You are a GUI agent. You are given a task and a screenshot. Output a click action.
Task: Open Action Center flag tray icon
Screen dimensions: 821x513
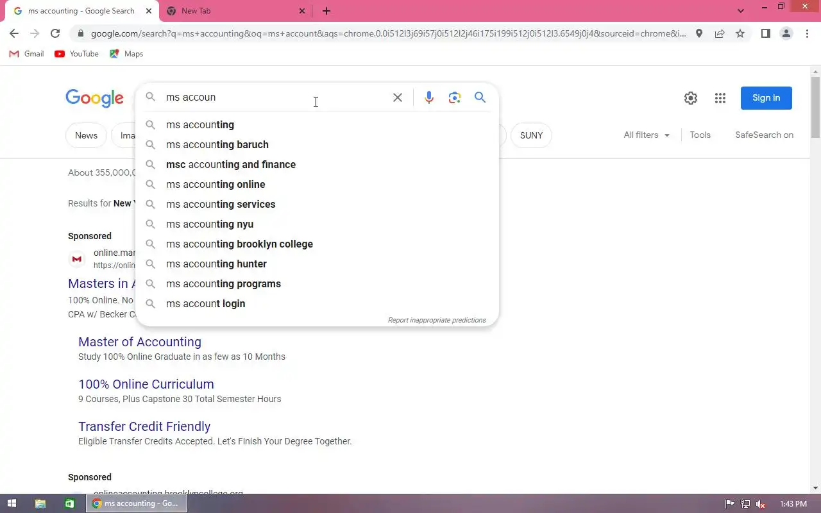click(730, 504)
